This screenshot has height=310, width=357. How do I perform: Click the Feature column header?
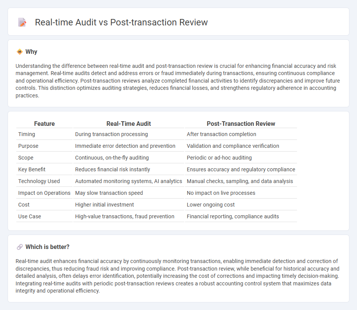(44, 124)
